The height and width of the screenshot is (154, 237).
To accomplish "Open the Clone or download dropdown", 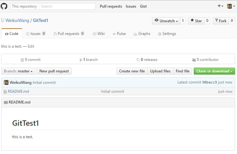I will (214, 71).
